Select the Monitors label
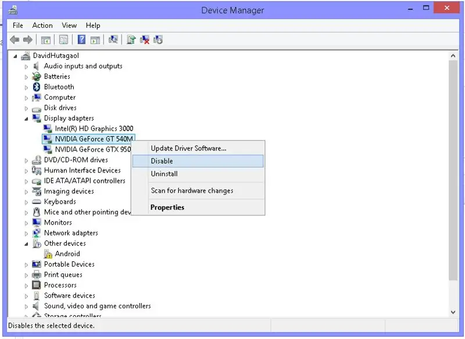 click(x=58, y=223)
